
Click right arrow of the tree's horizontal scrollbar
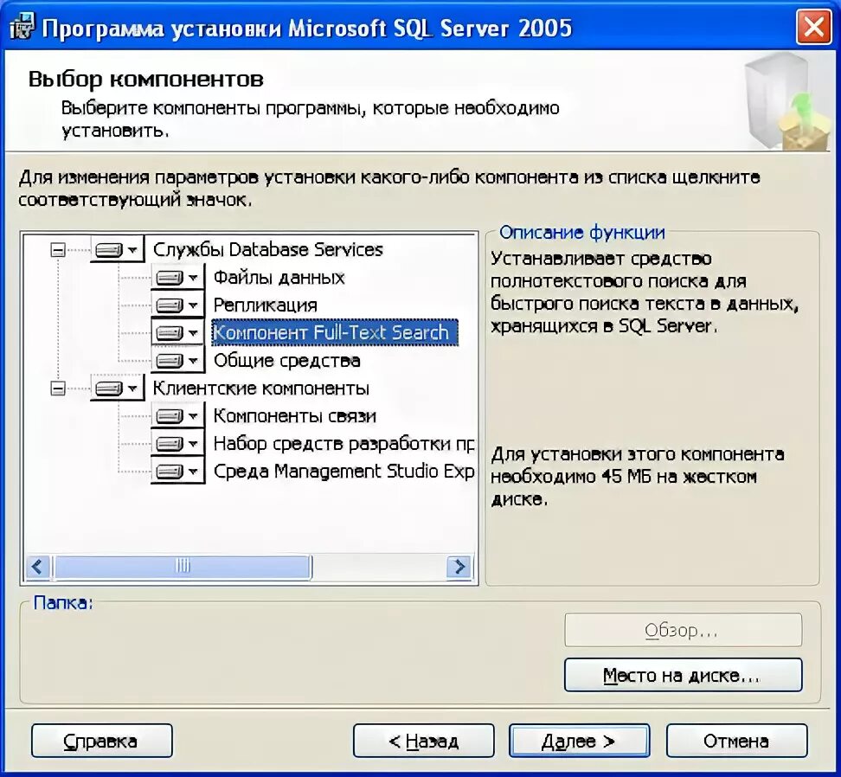click(x=459, y=567)
